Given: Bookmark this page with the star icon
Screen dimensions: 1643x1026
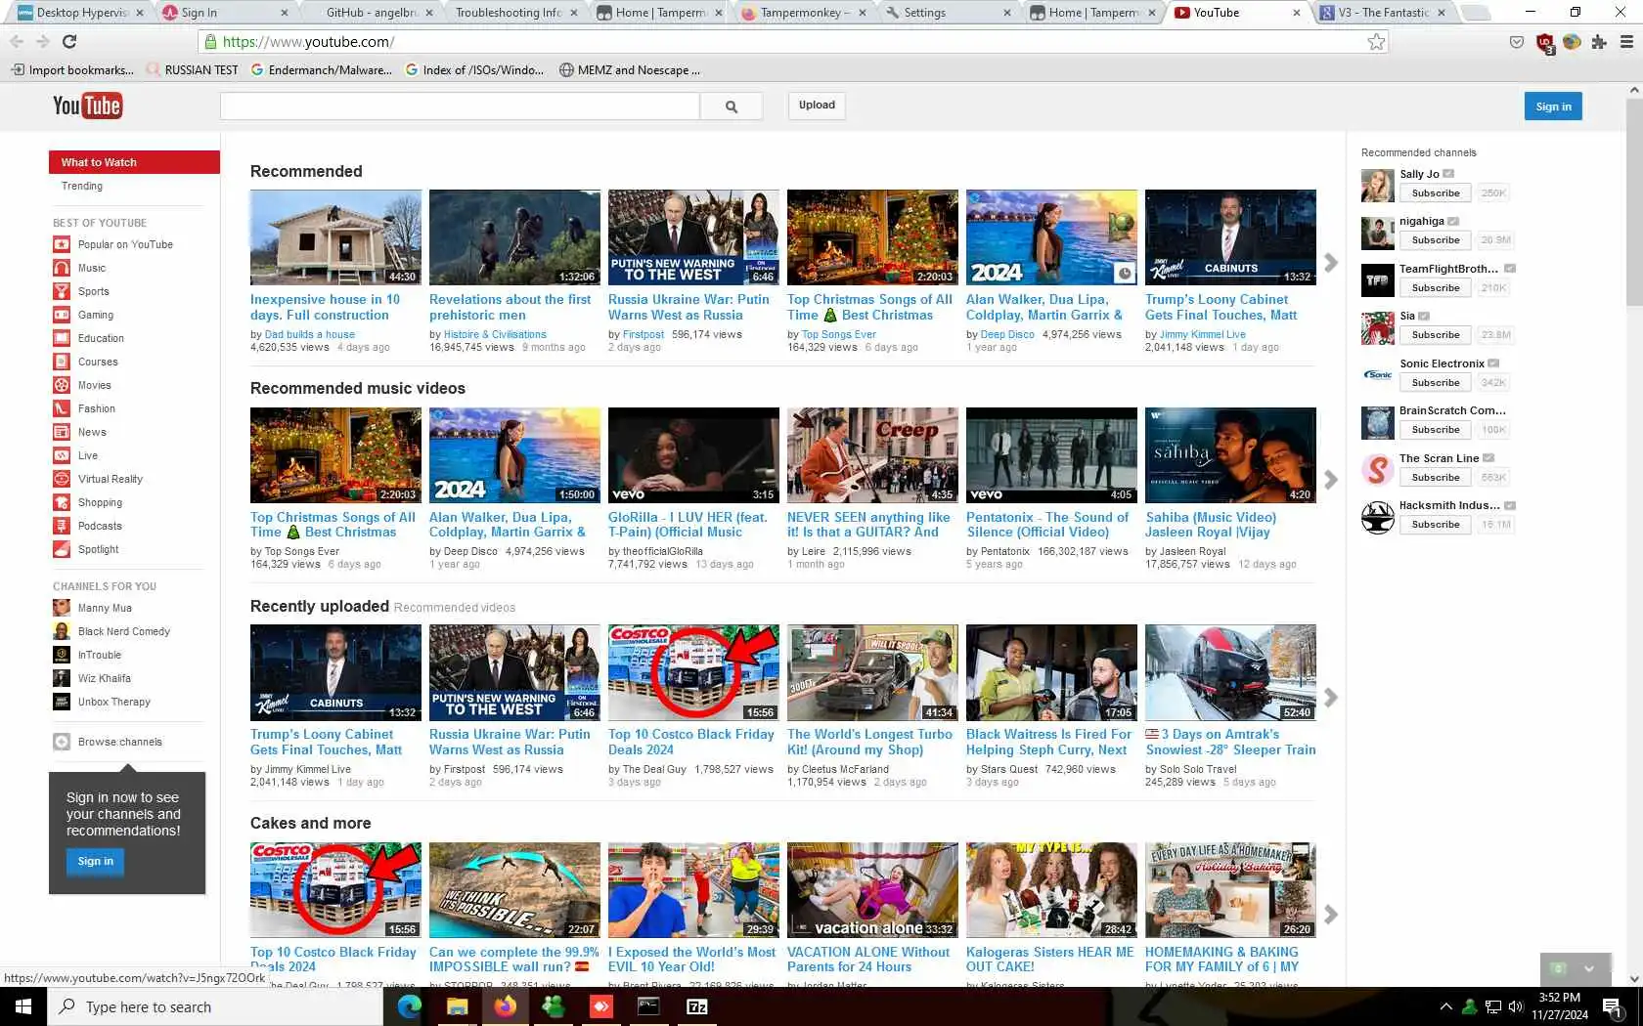Looking at the screenshot, I should 1376,42.
